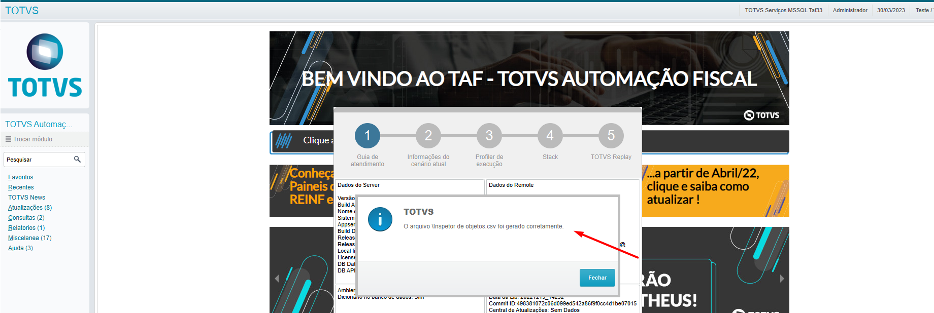Open the Recentes menu item

pyautogui.click(x=21, y=187)
